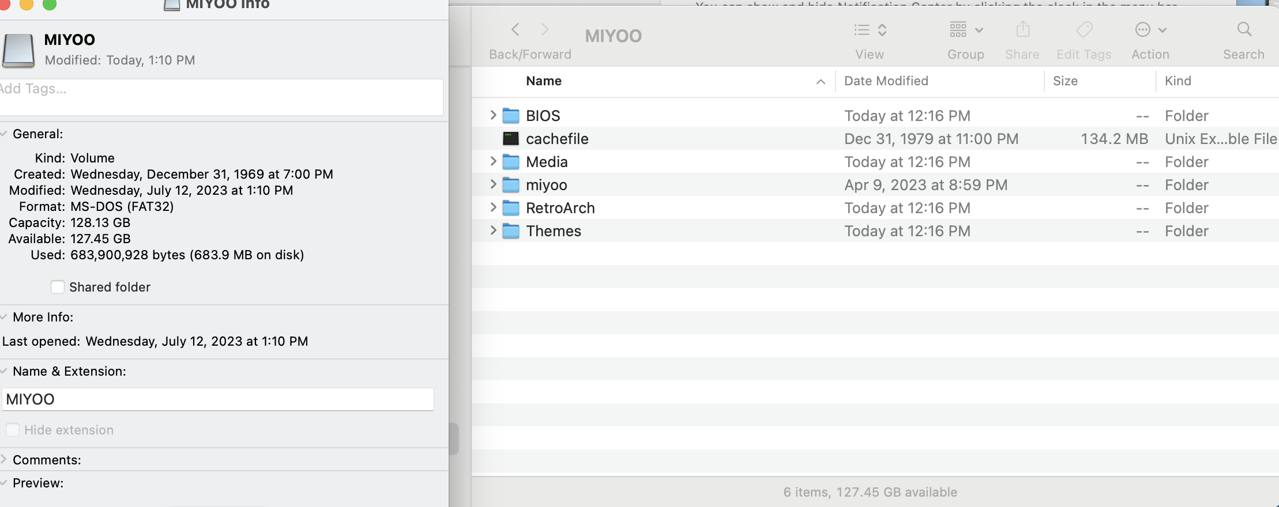Click the MIYOO volume drive icon in Info
Viewport: 1279px width, 507px height.
[18, 51]
